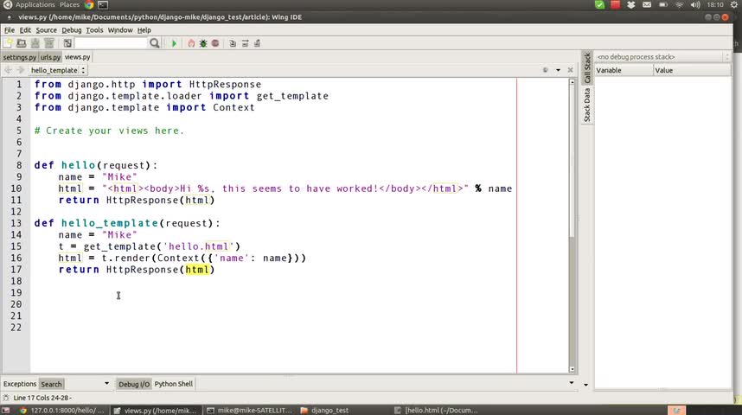Open Applications menu in top panel

[35, 4]
